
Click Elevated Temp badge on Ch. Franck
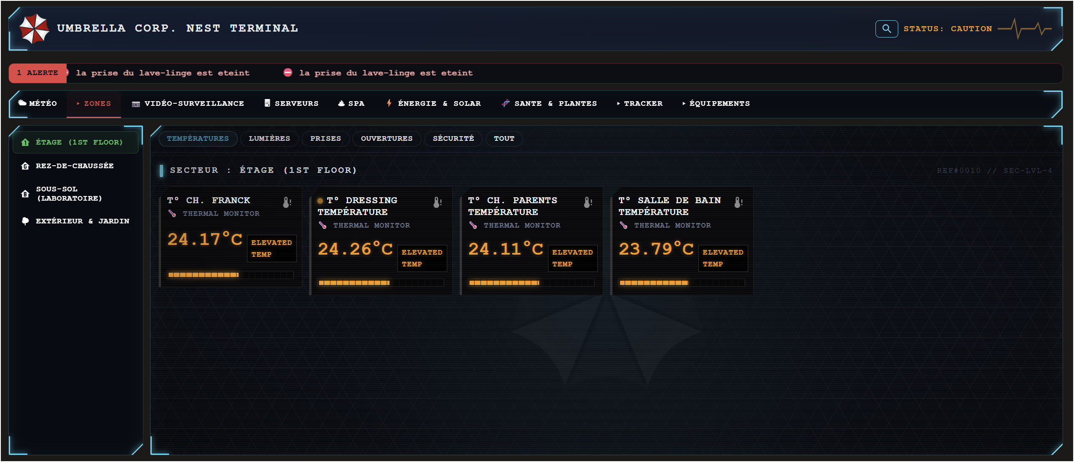tap(272, 249)
